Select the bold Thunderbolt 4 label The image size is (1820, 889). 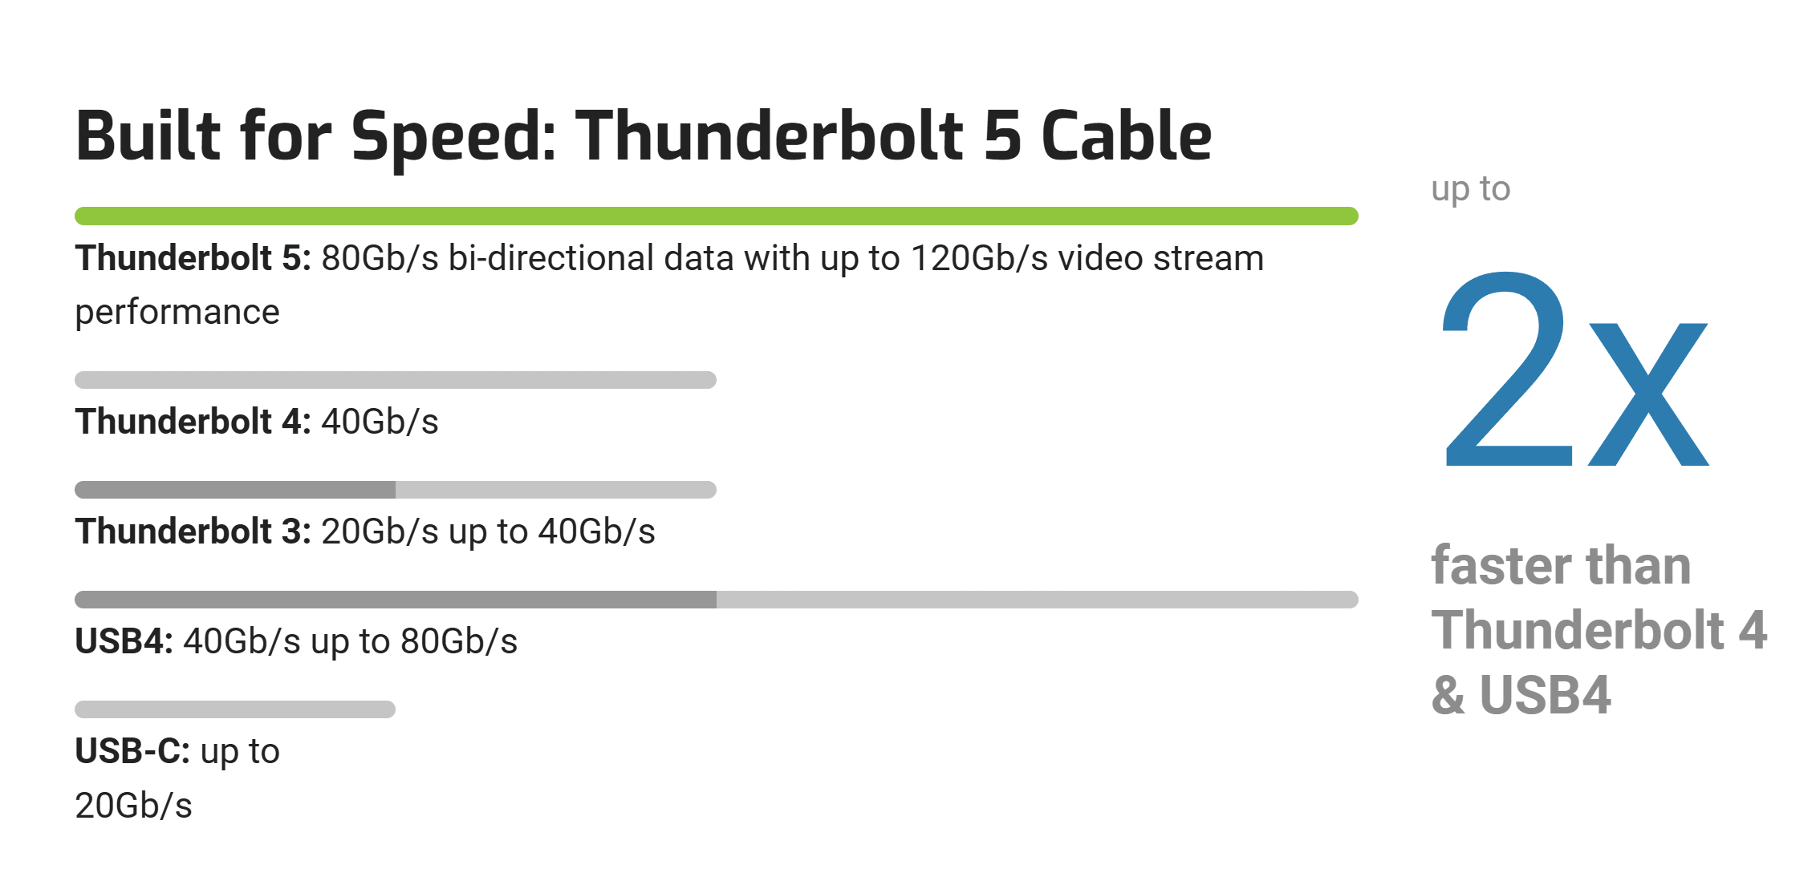(193, 422)
